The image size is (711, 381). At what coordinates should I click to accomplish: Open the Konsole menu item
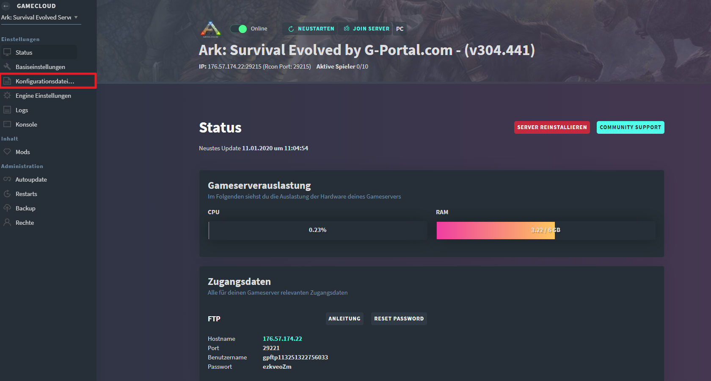[x=26, y=124]
